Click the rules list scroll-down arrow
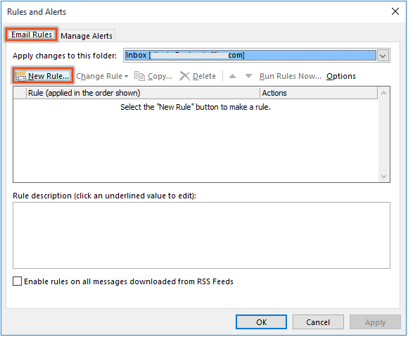 [383, 177]
